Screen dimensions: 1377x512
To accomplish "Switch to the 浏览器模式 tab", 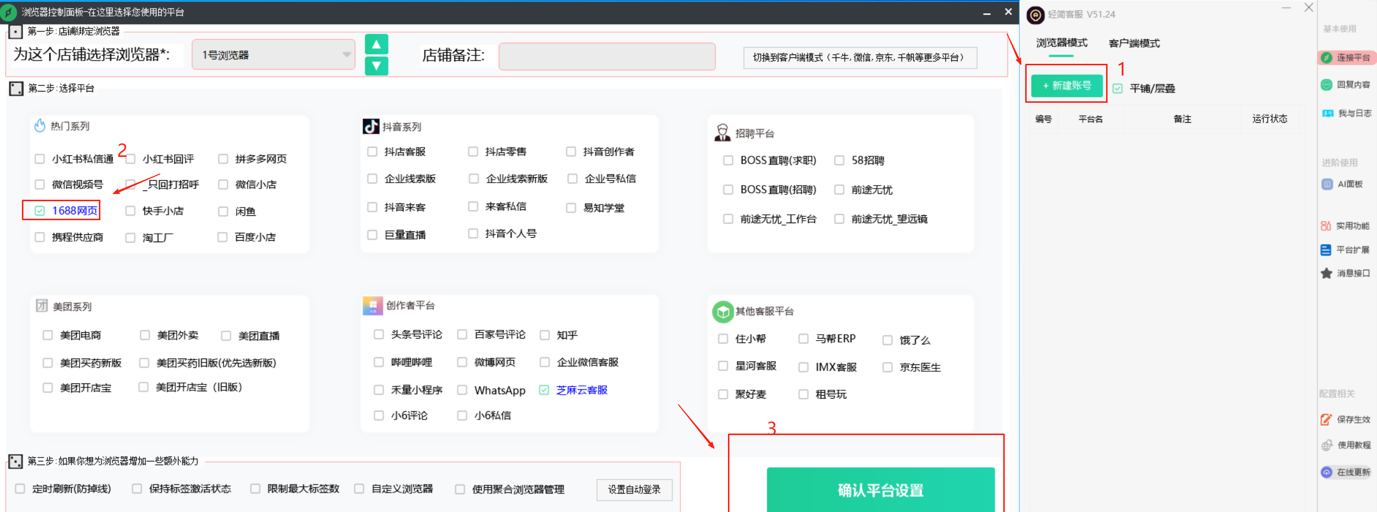I will (x=1061, y=43).
